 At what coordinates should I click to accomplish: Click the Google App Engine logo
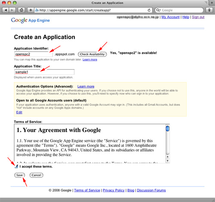31,20
